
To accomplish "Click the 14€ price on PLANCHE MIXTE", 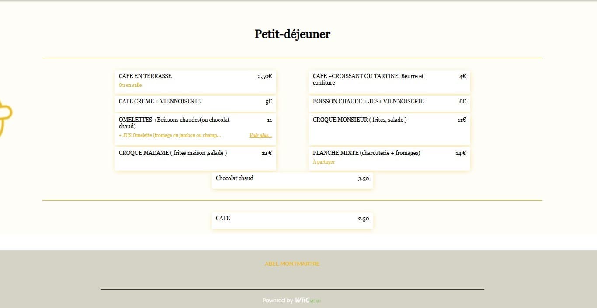I will (460, 153).
